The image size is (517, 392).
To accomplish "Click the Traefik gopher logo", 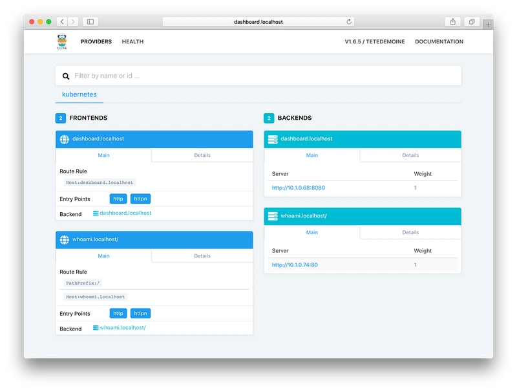I will pos(61,41).
